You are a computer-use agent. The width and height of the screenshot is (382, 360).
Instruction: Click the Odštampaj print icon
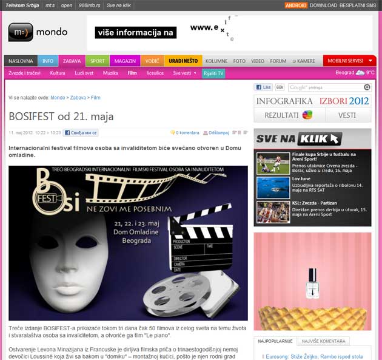point(206,132)
